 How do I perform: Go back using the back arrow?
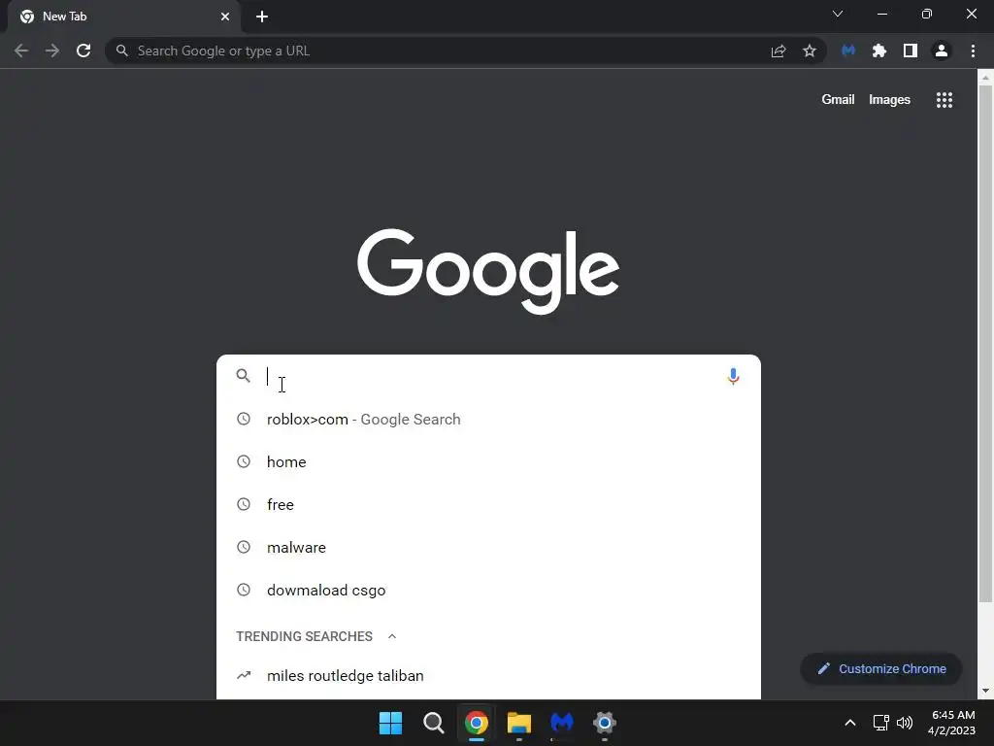coord(21,51)
